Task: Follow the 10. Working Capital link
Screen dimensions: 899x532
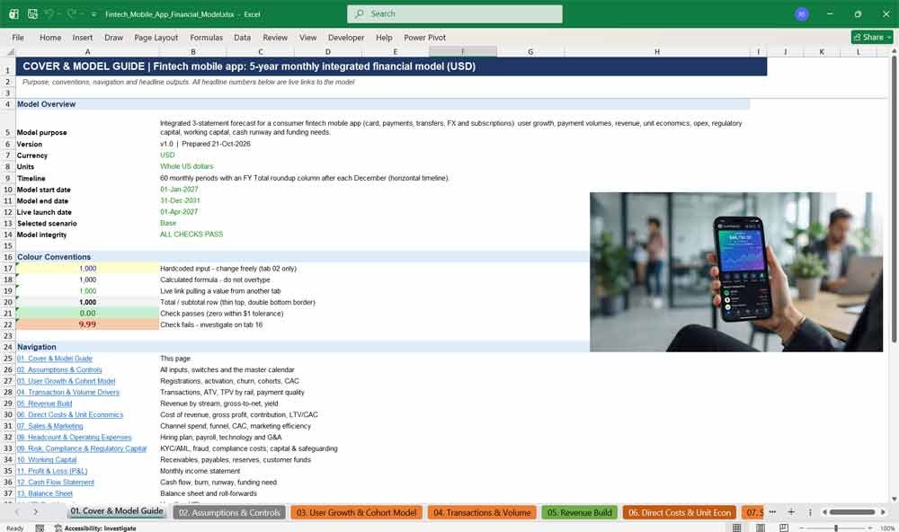Action: [47, 460]
